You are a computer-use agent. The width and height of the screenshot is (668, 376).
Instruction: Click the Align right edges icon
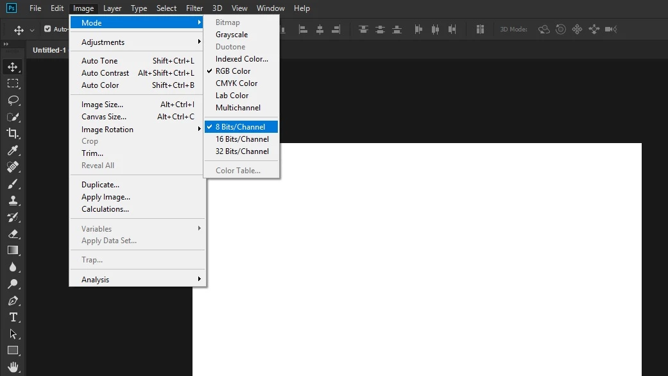coord(336,30)
